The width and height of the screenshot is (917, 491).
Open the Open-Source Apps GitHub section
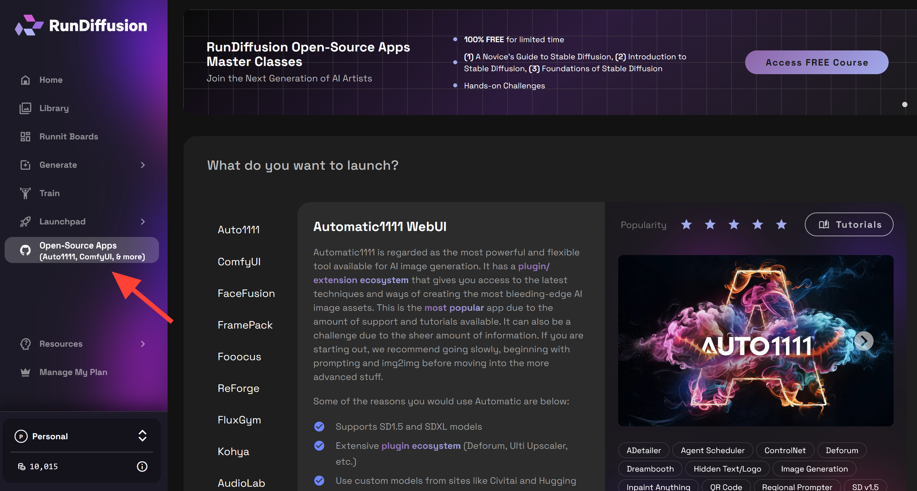[82, 250]
